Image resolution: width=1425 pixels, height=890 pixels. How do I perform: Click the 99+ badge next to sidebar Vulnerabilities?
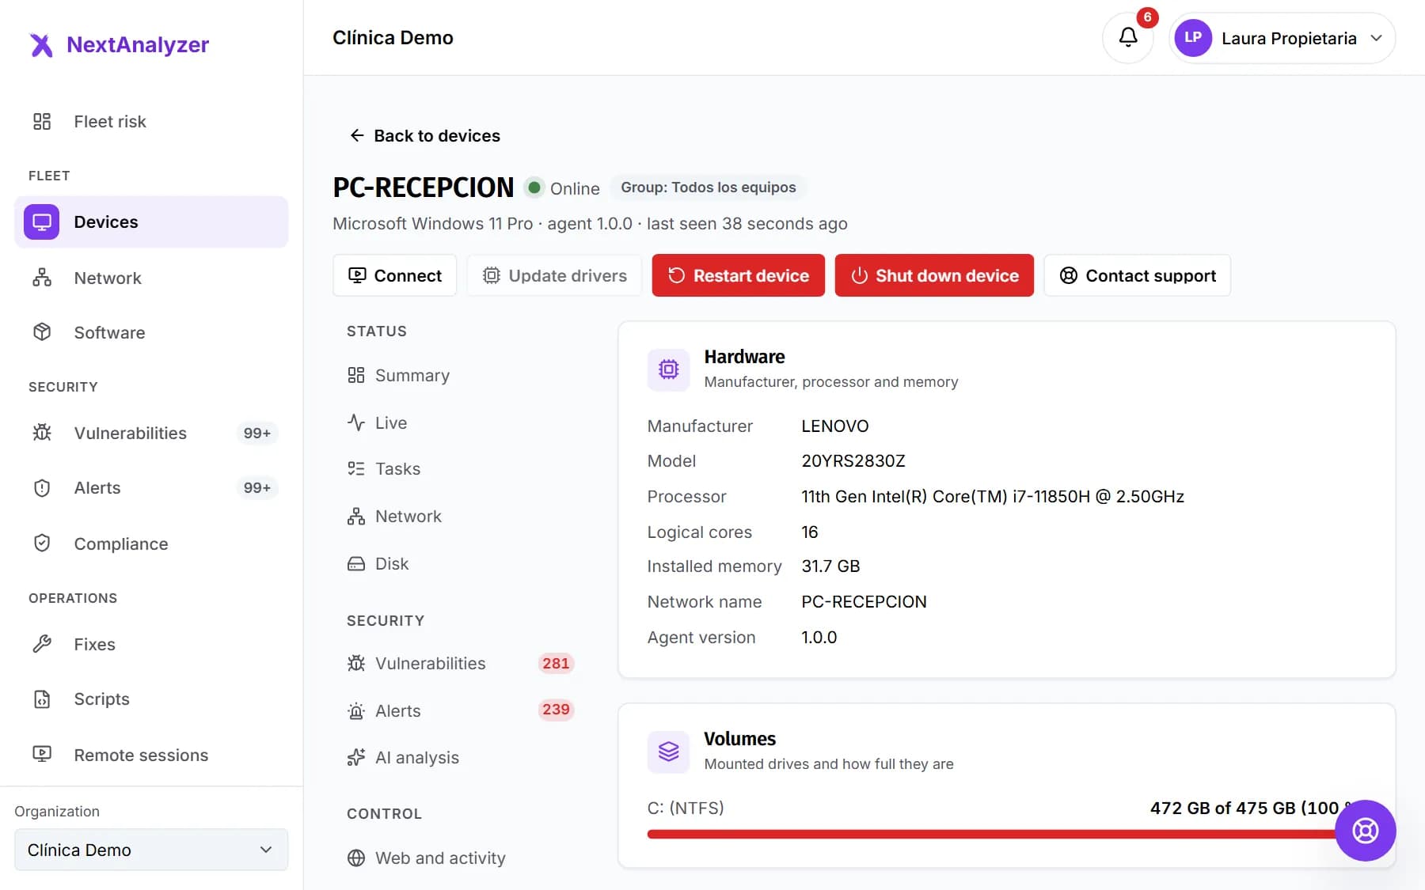tap(257, 433)
